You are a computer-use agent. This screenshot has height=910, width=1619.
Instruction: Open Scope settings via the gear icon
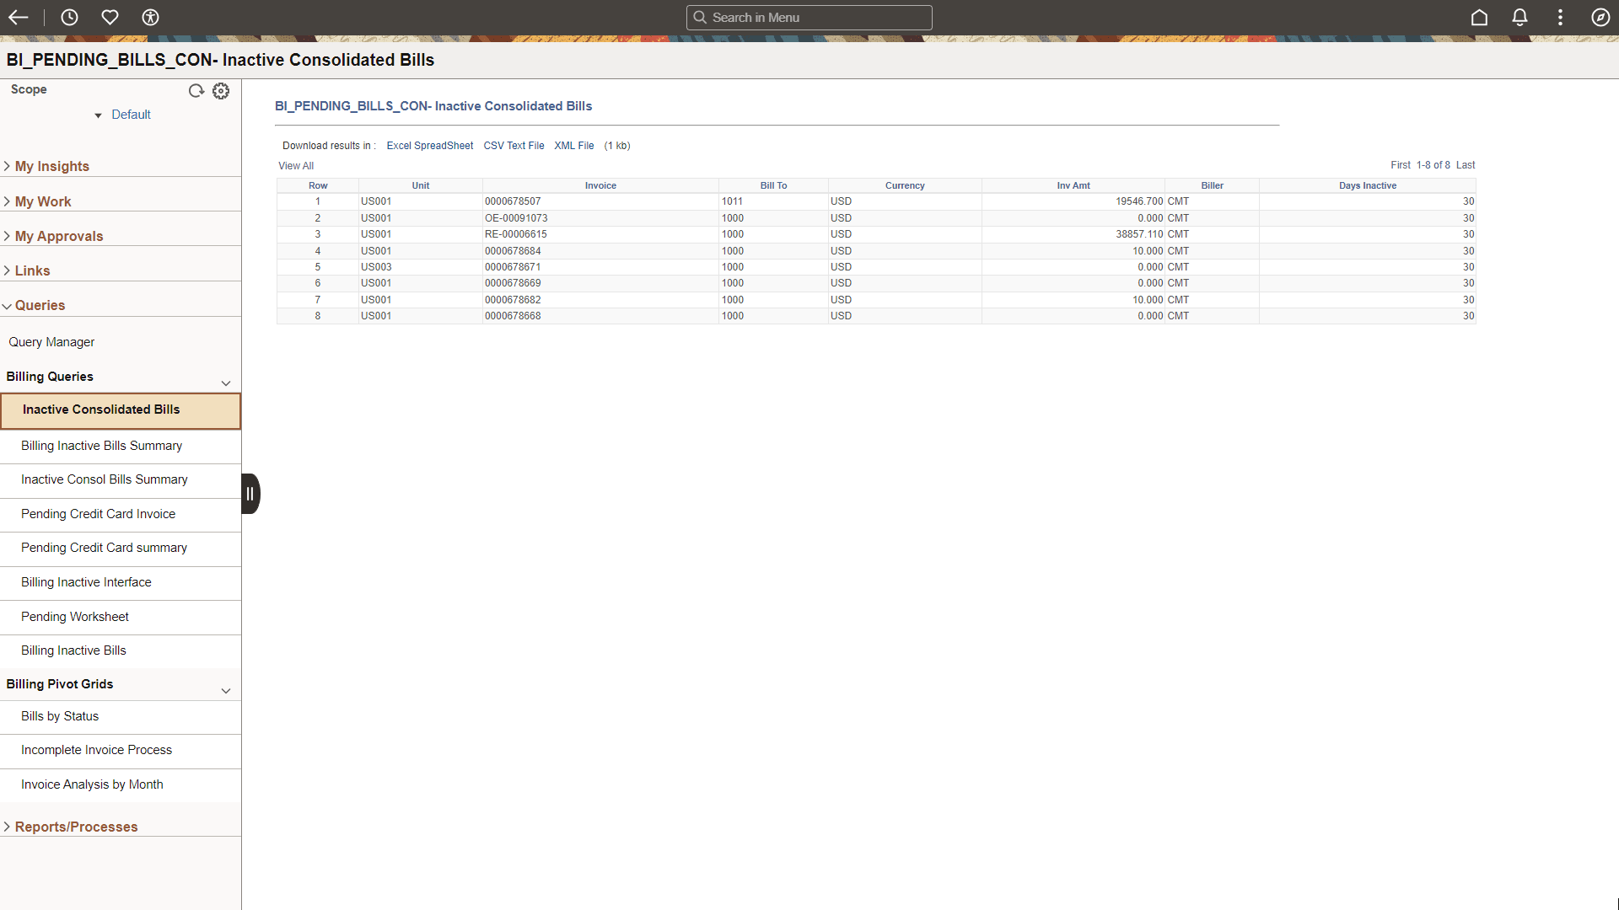(221, 91)
